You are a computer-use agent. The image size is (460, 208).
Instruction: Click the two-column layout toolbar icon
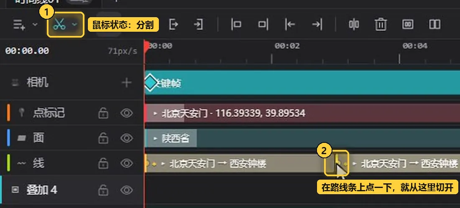point(434,24)
